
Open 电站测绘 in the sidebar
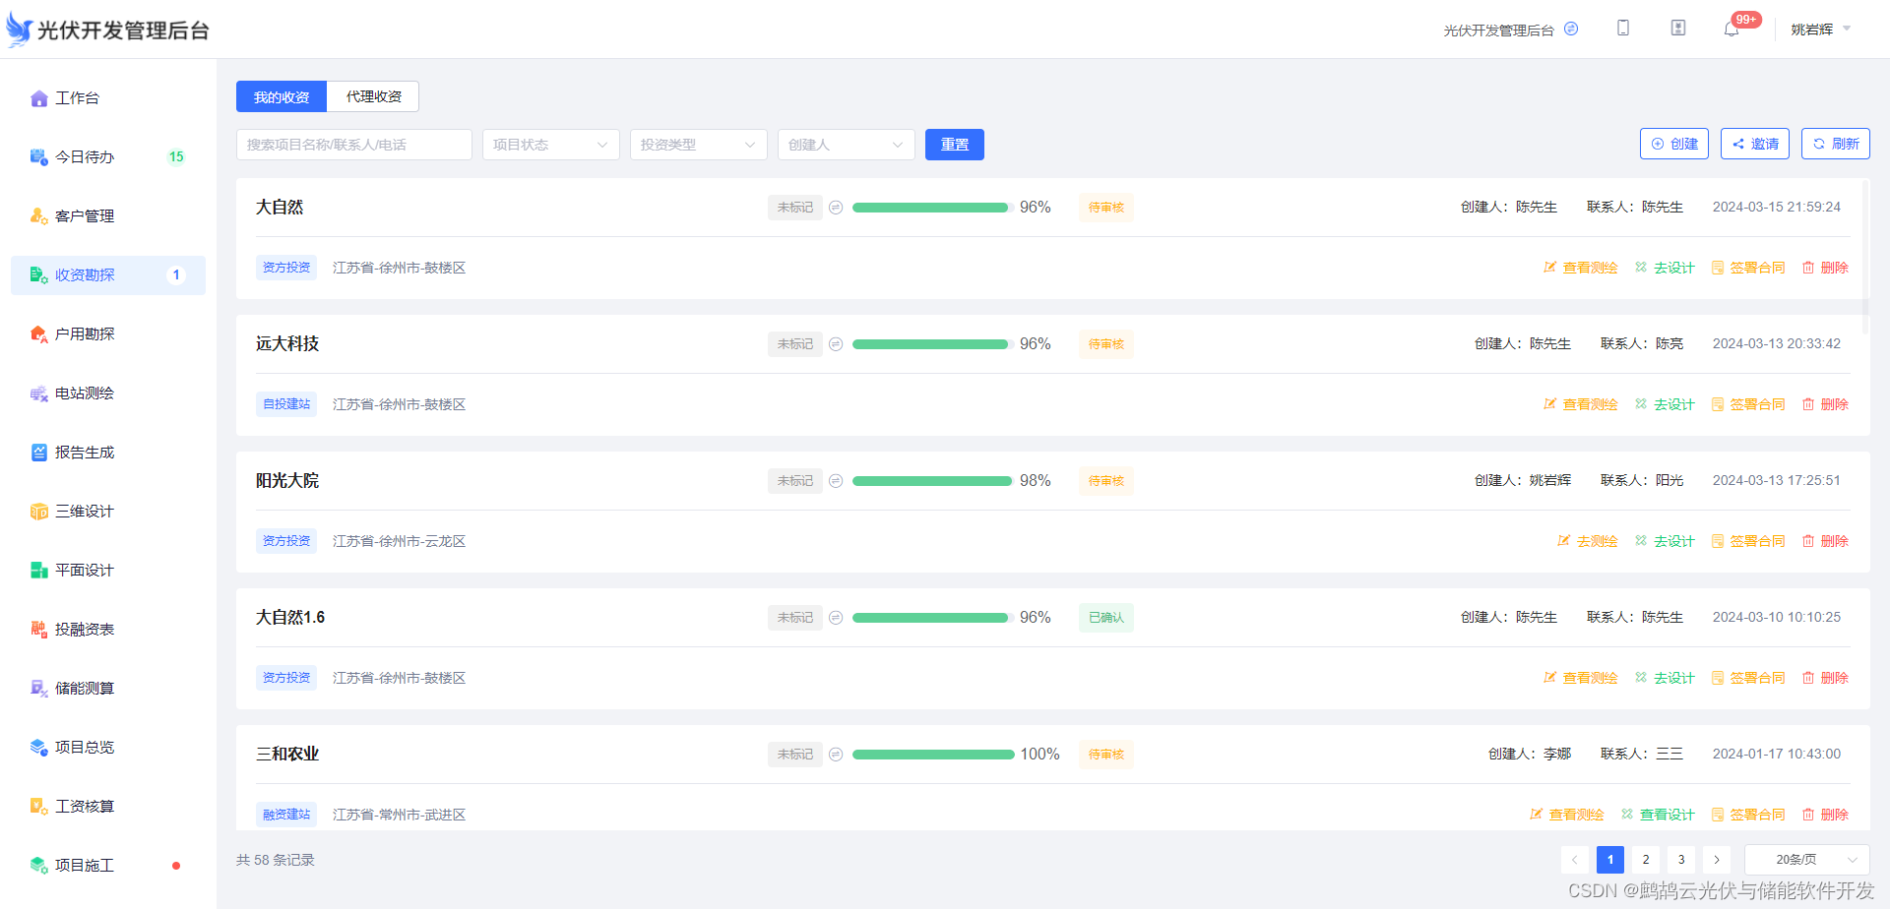[x=108, y=394]
